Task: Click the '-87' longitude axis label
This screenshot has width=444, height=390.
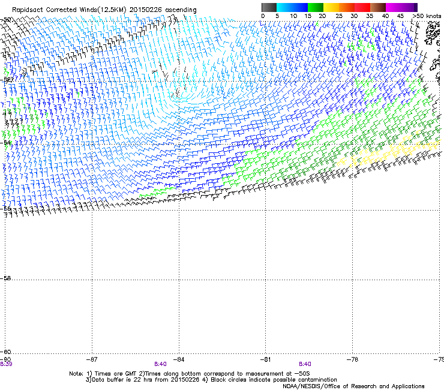Action: coord(92,359)
